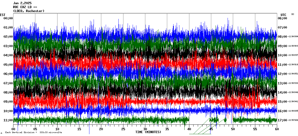Click the DC offset value beside 08:00 UTC
The height and width of the screenshot is (136, 298).
tap(293, 37)
